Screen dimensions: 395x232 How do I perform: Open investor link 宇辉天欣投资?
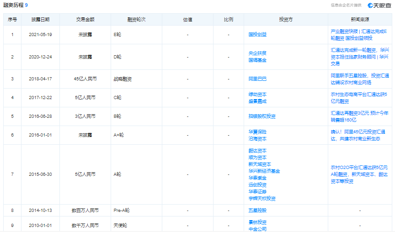click(262, 199)
